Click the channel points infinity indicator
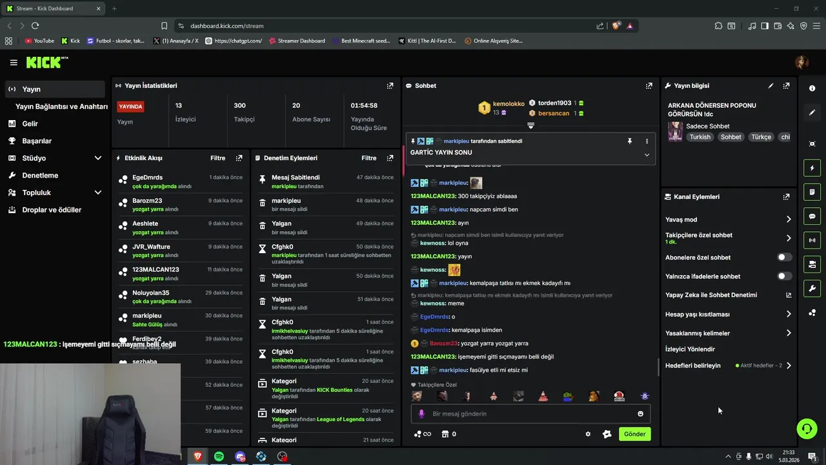The height and width of the screenshot is (465, 826). pyautogui.click(x=422, y=434)
